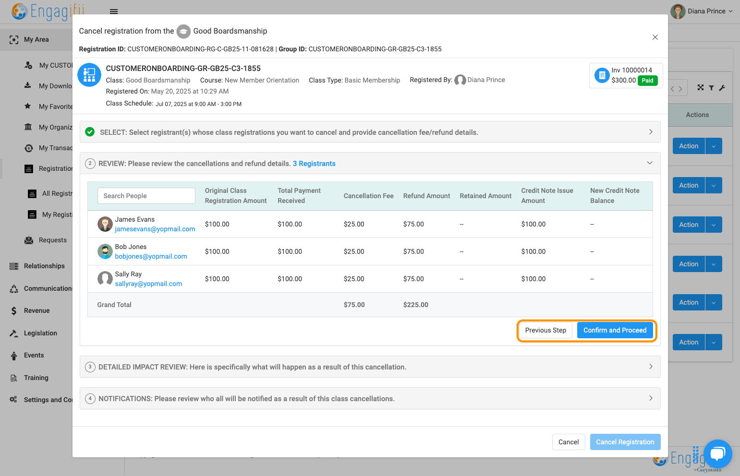The image size is (740, 476).
Task: Click the Cancel Registration button
Action: tap(625, 442)
